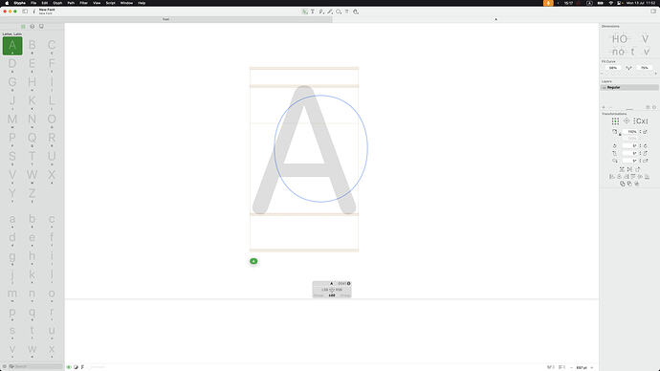This screenshot has width=660, height=371.
Task: Toggle the sidebar panel button in title bar
Action: click(25, 11)
